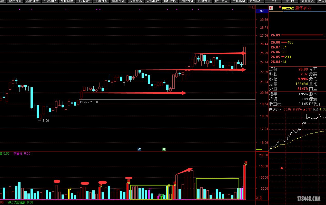
Task: Click the small red R marker
Action: coord(280,7)
